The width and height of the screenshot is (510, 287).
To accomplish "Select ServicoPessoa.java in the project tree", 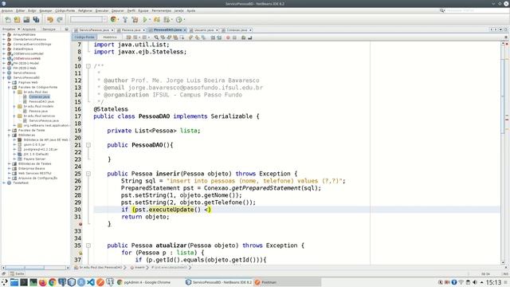I will coord(44,120).
